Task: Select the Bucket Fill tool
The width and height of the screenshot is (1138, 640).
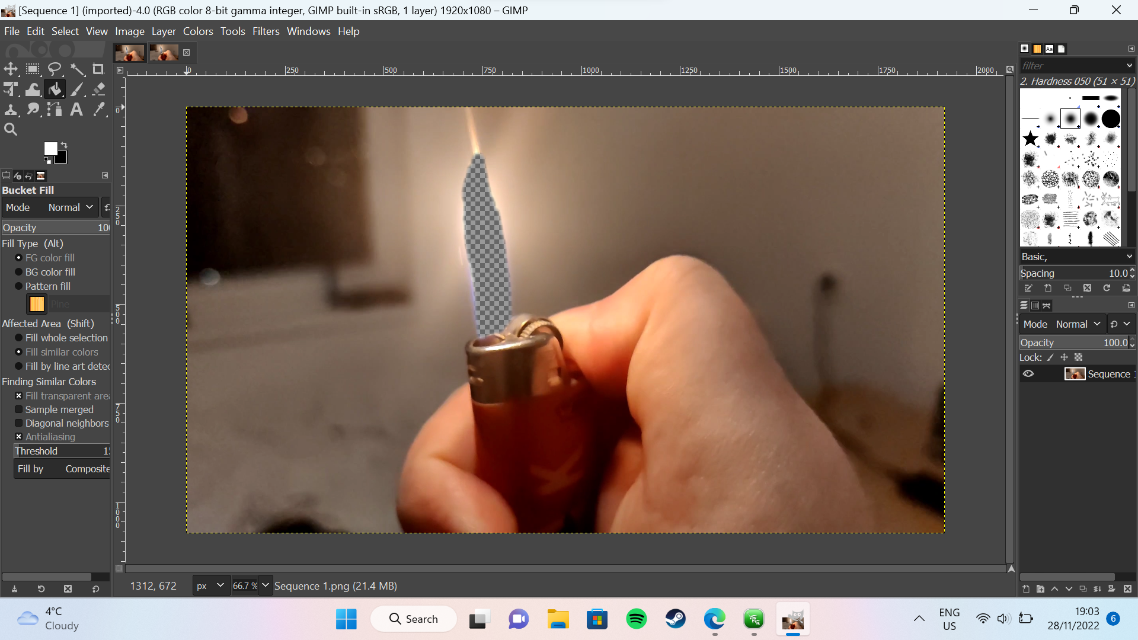Action: 55,89
